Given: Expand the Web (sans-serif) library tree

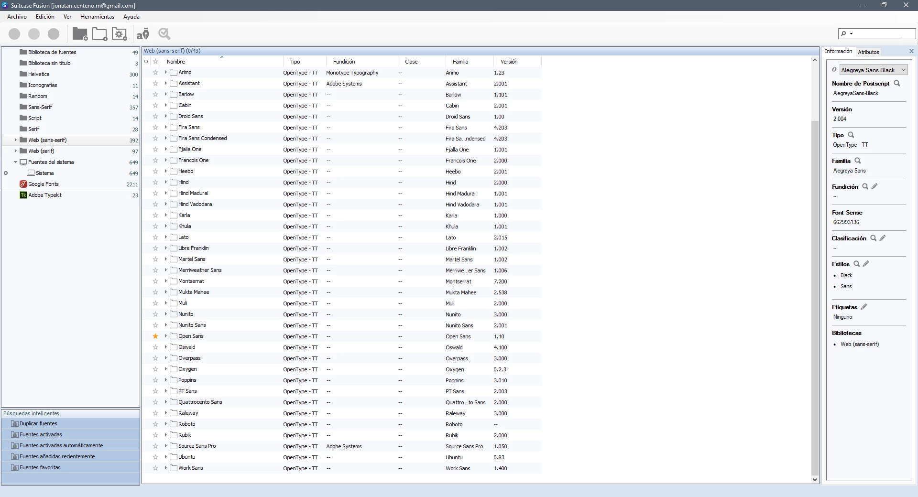Looking at the screenshot, I should (x=16, y=140).
